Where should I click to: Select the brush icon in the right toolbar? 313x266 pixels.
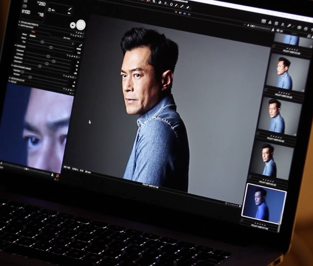tap(289, 26)
